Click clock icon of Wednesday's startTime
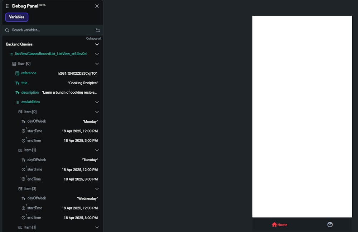This screenshot has width=358, height=232. coord(24,208)
